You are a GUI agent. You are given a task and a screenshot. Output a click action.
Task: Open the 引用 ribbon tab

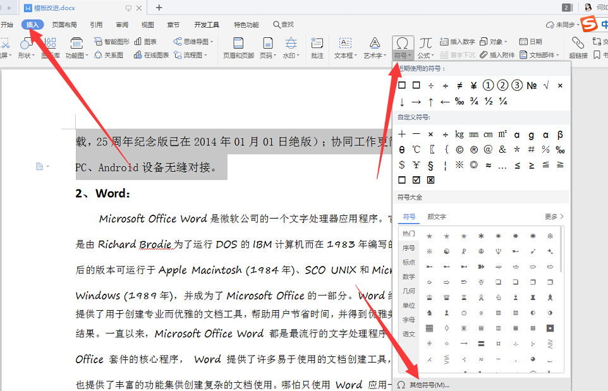pyautogui.click(x=96, y=25)
